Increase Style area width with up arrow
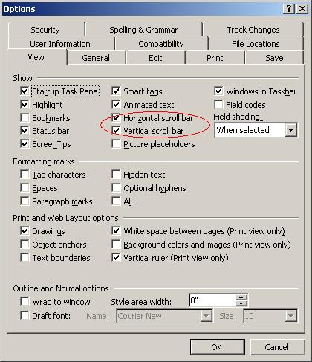 pyautogui.click(x=241, y=297)
